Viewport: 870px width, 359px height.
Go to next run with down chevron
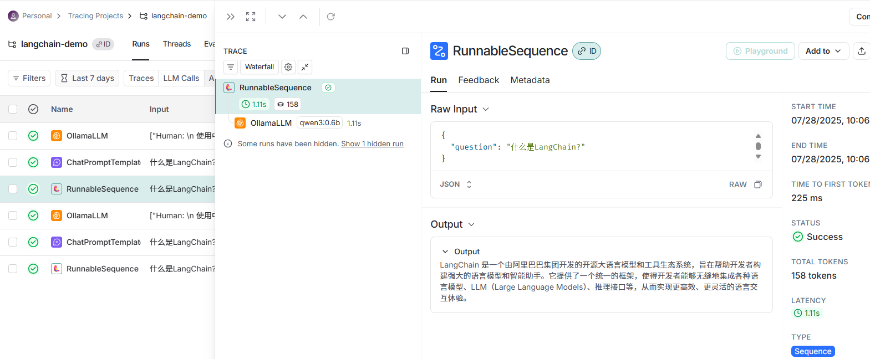click(282, 17)
